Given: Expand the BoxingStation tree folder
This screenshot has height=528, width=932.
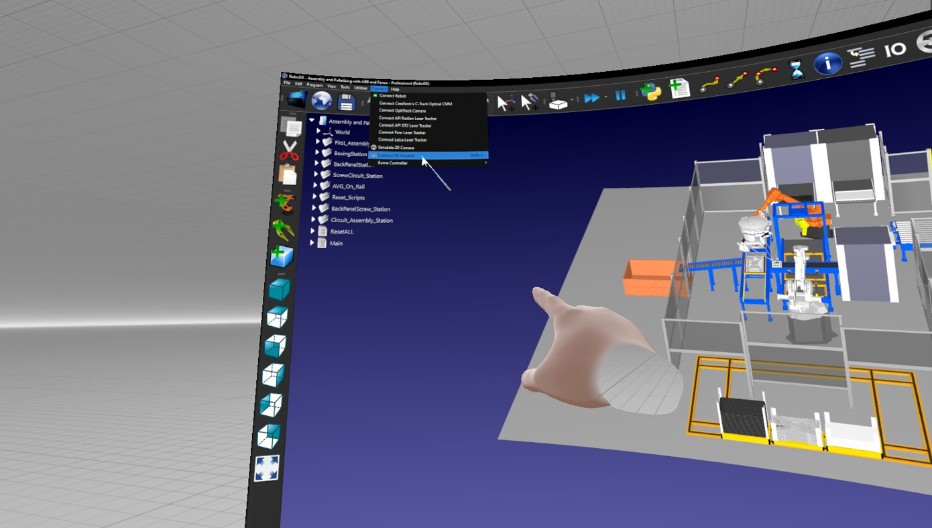Looking at the screenshot, I should 317,153.
